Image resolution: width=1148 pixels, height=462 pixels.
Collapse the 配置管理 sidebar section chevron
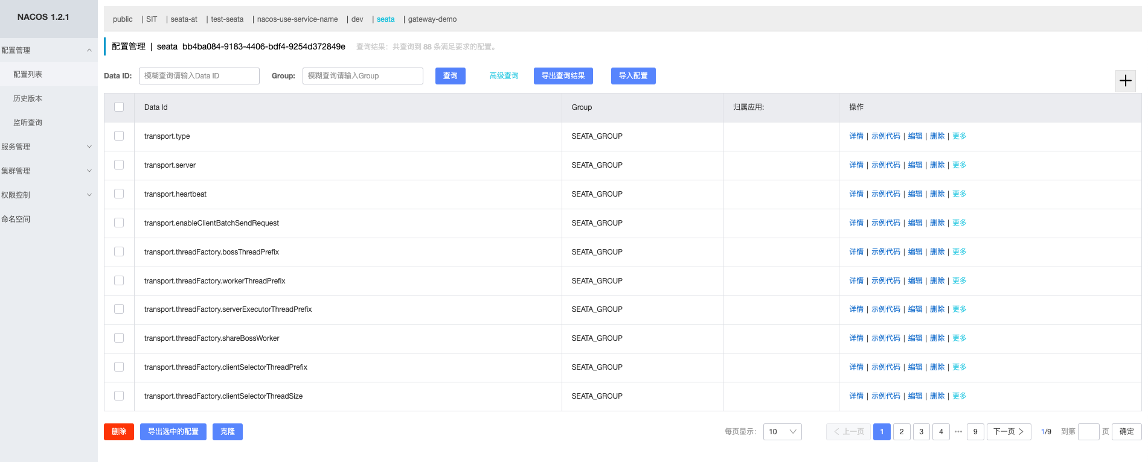[89, 50]
